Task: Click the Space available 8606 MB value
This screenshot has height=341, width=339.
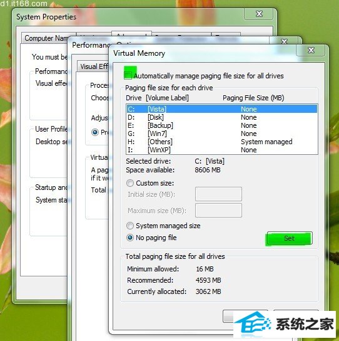Action: click(208, 170)
